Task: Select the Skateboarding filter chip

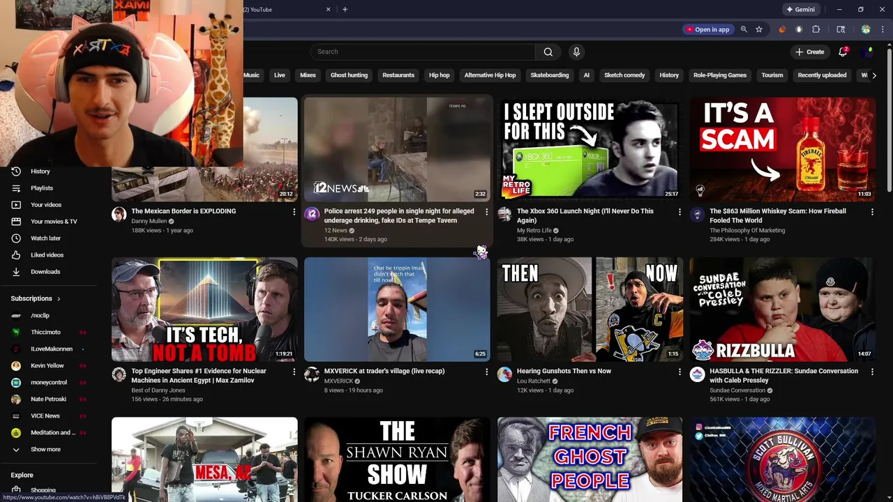Action: click(x=550, y=75)
